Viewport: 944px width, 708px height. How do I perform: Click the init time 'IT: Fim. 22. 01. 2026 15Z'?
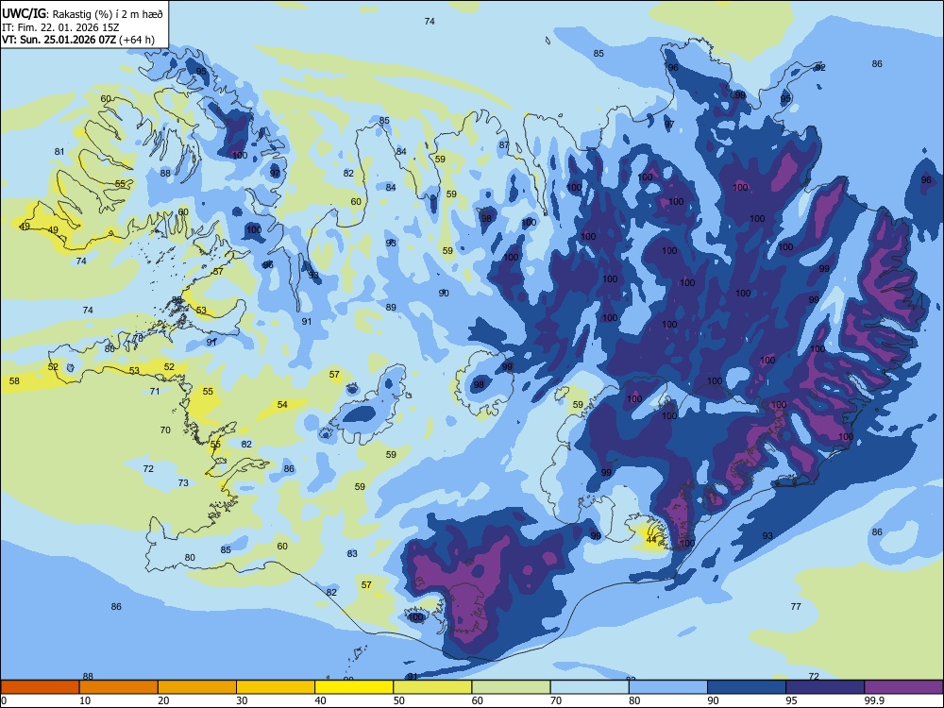tap(60, 27)
